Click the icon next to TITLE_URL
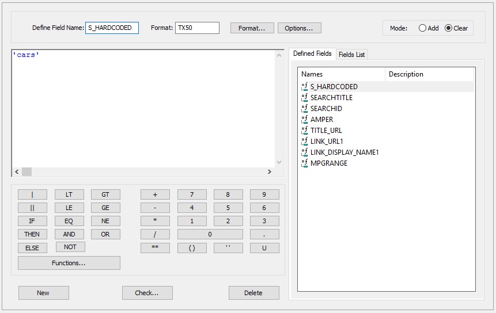Image resolution: width=496 pixels, height=313 pixels. 305,131
